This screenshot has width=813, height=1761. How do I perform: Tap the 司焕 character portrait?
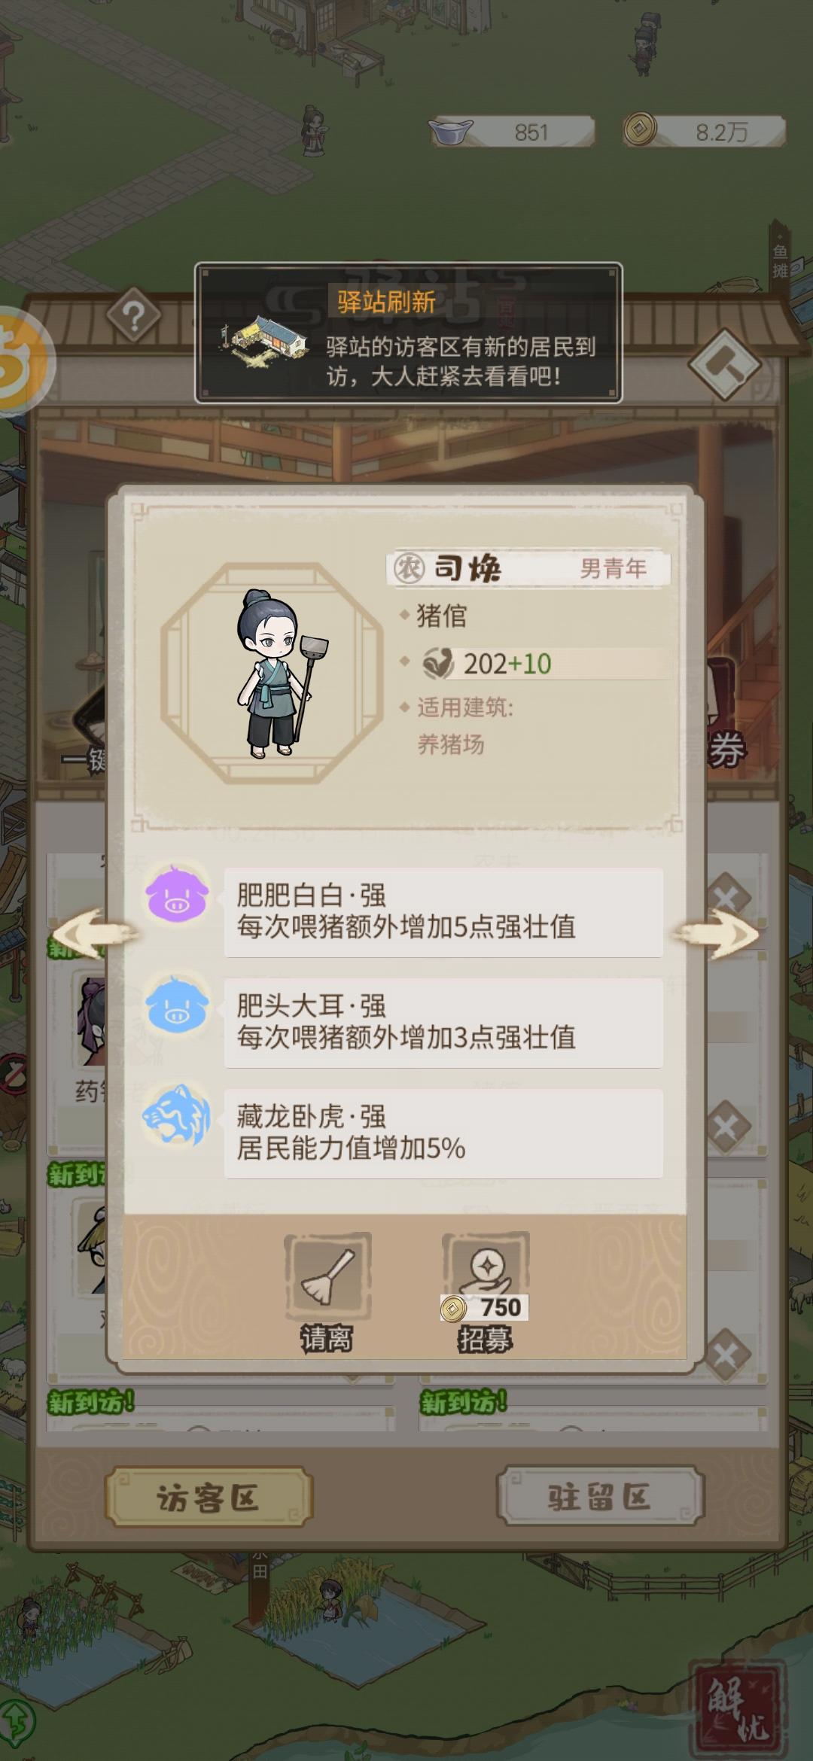[273, 674]
